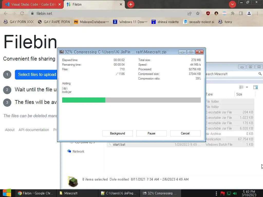The height and width of the screenshot is (197, 263).
Task: Open a new tab with the plus button
Action: [x=131, y=4]
